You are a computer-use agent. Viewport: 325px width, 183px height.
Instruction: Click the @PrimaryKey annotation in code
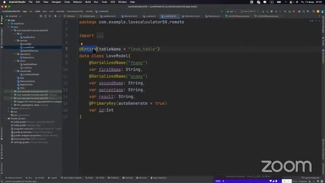pos(103,103)
